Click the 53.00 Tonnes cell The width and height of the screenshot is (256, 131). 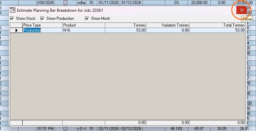click(125, 30)
